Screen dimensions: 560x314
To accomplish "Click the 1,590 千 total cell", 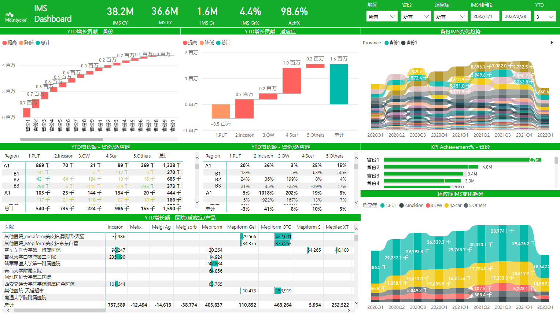I will pyautogui.click(x=172, y=208).
